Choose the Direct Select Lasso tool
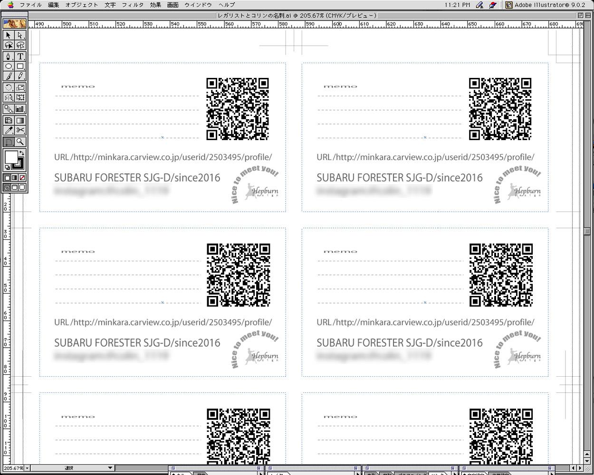Screen dimensions: 594x475 pos(20,45)
